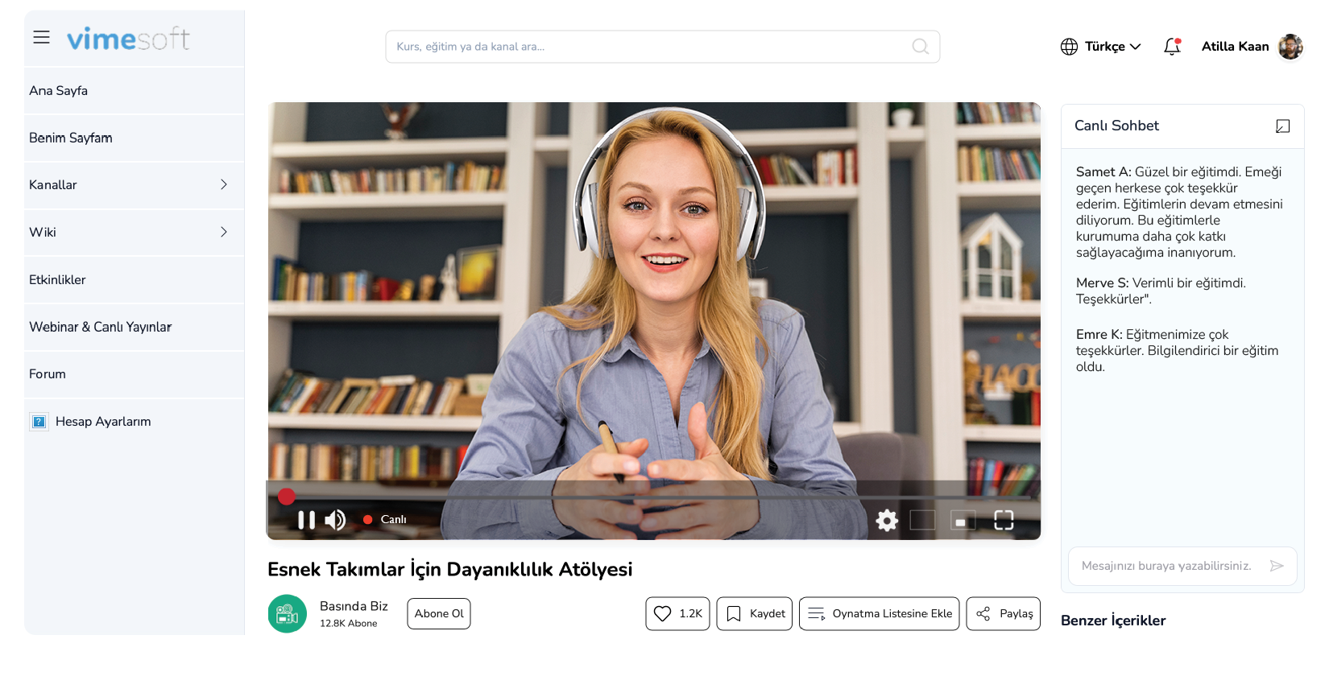Expand the Wiki chevron
This screenshot has width=1329, height=697.
point(224,232)
